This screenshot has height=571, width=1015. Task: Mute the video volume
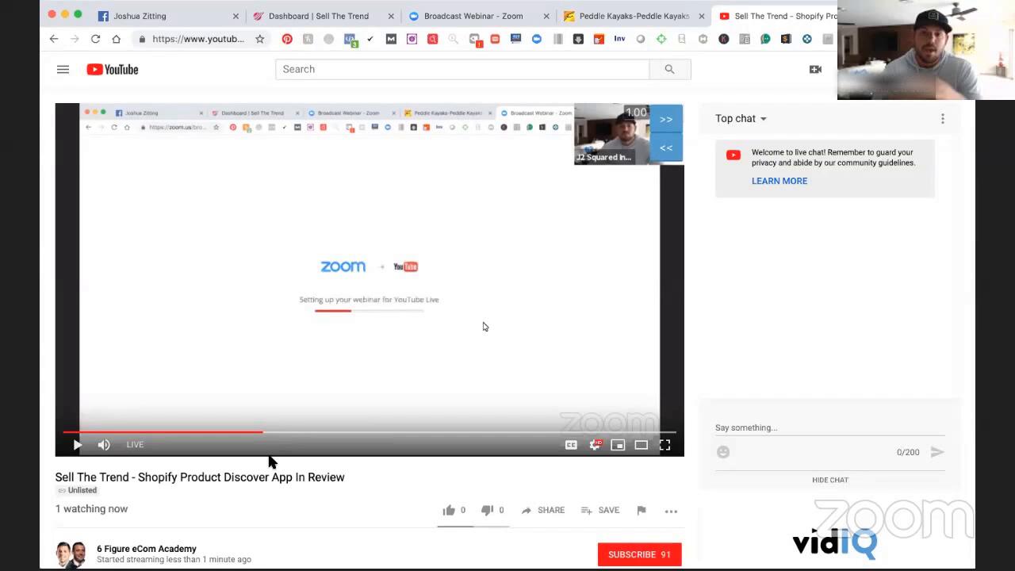[x=104, y=445]
